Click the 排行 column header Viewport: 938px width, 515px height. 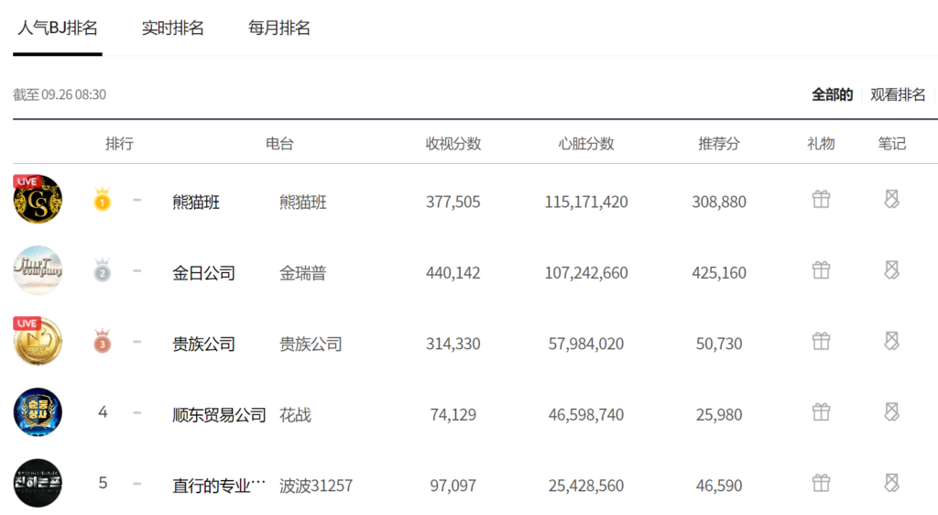120,144
